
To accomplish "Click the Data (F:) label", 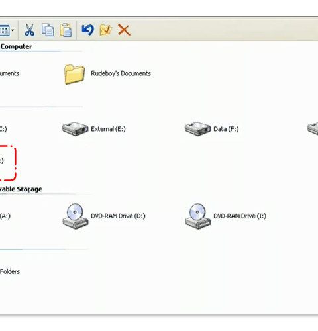I will point(226,129).
